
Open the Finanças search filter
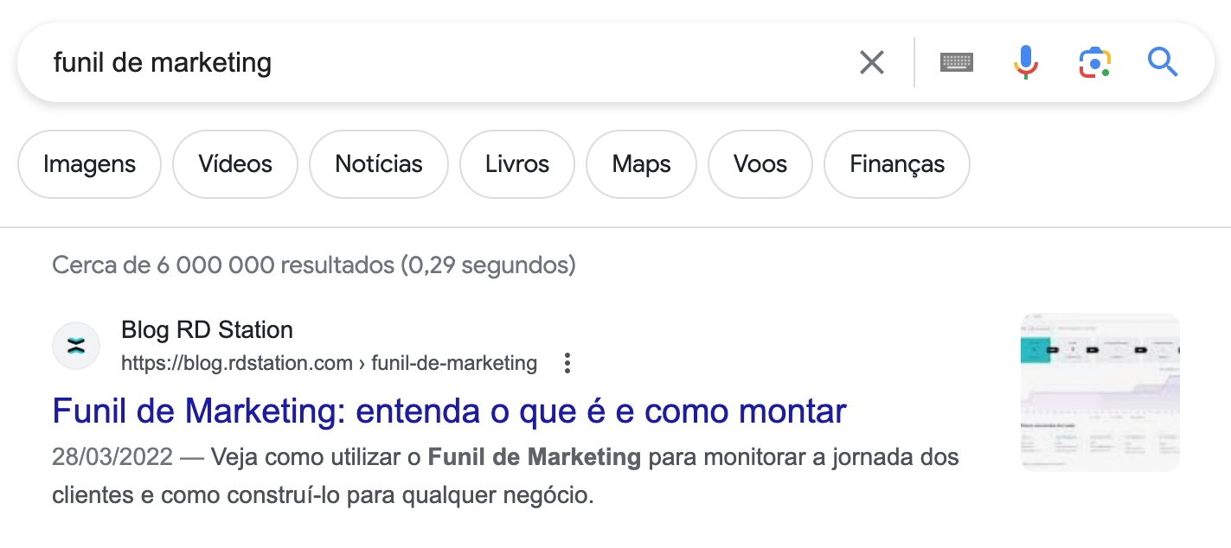896,163
